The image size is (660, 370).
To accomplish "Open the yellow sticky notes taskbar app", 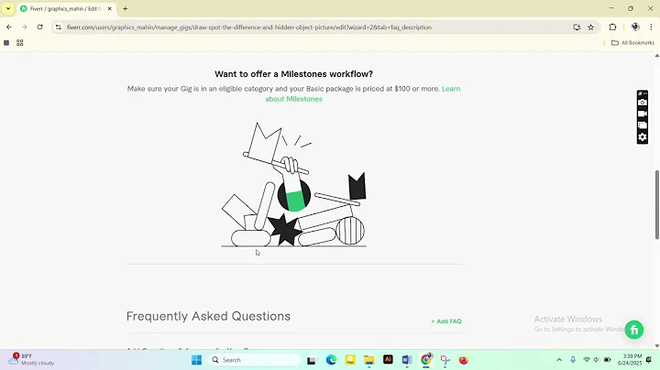I will 350,360.
